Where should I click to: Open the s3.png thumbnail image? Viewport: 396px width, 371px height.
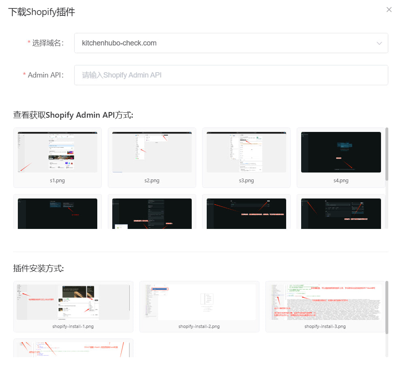[246, 152]
